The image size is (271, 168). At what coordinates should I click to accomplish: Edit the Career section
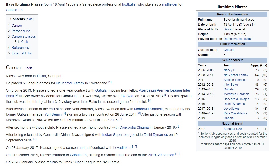click(x=29, y=68)
